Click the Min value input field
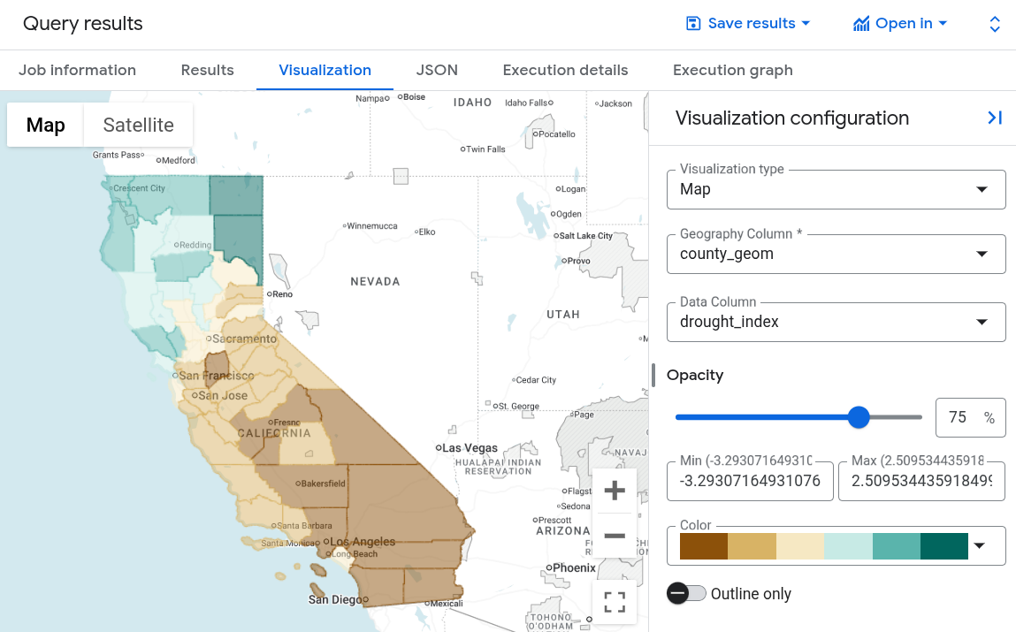The width and height of the screenshot is (1016, 632). [x=750, y=482]
